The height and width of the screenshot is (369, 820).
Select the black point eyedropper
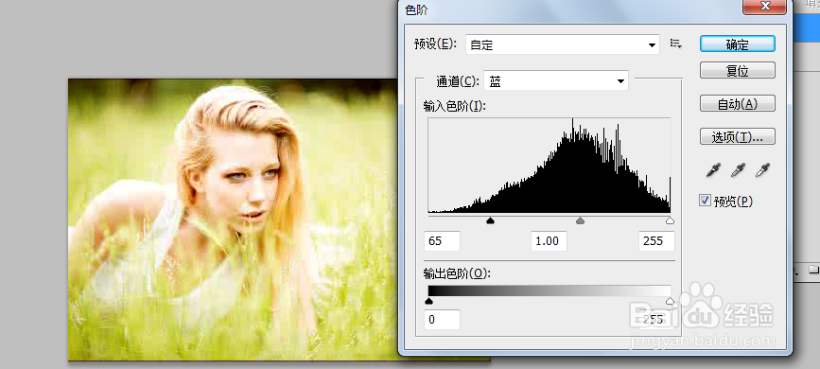712,169
